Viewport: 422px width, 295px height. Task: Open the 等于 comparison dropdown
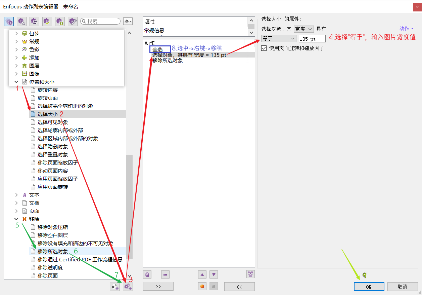279,39
